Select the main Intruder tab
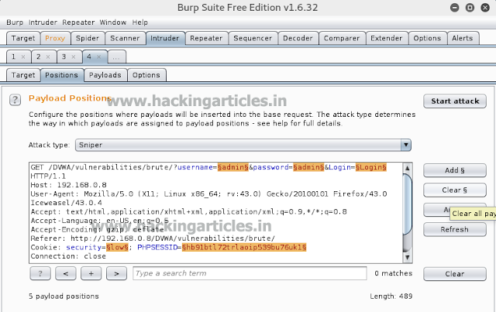496x312 pixels. click(x=165, y=38)
